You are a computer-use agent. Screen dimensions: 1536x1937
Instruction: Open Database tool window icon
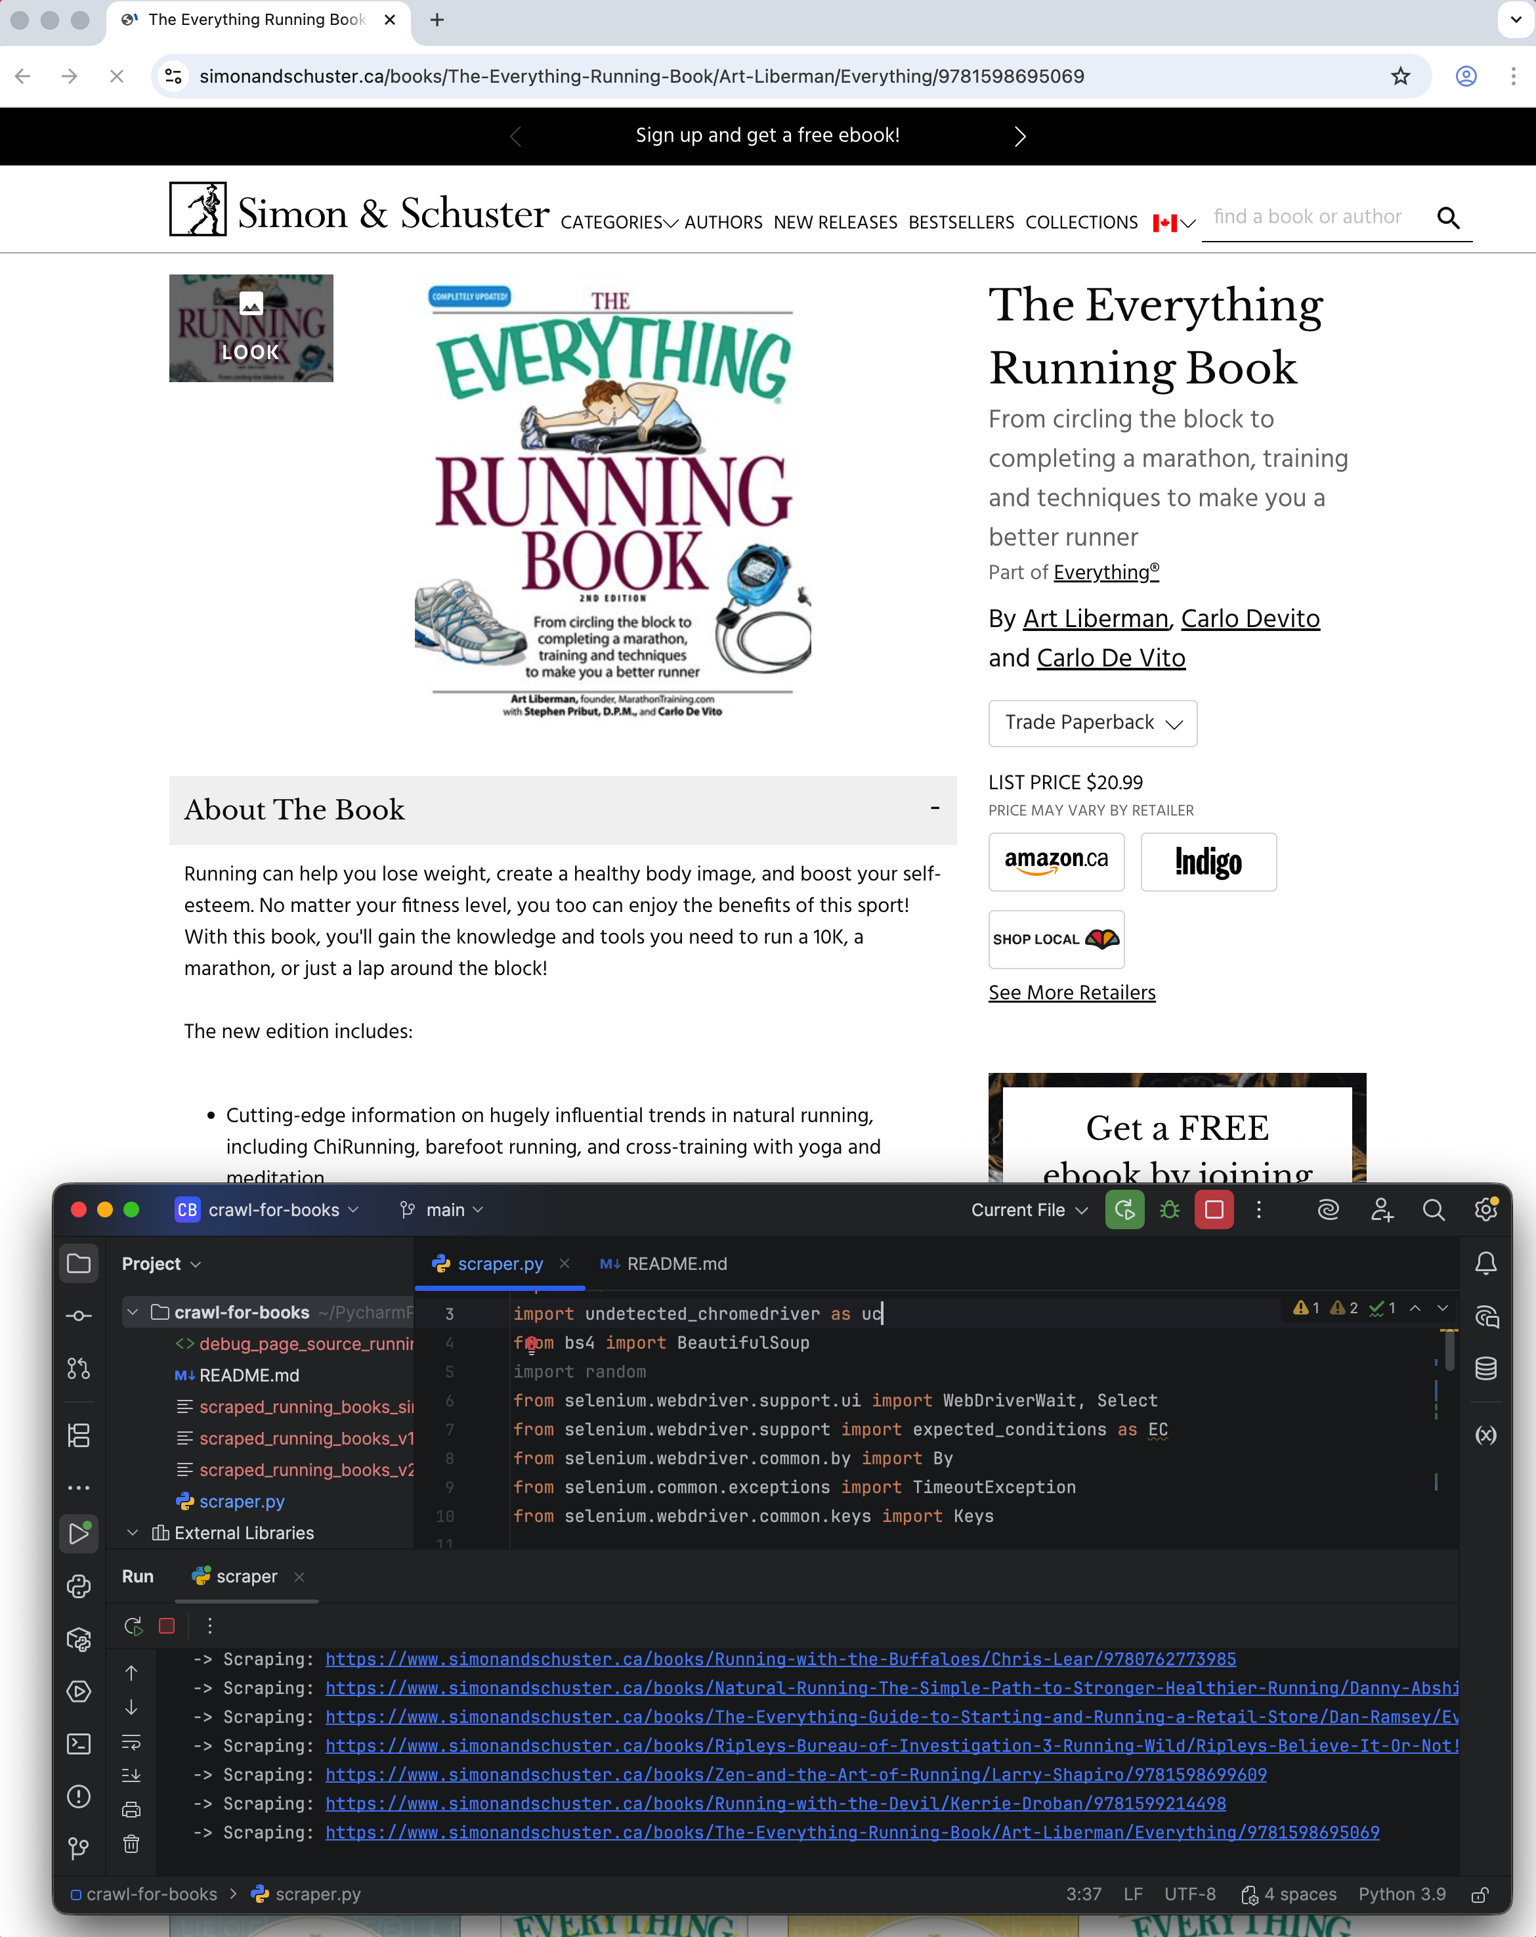click(x=1485, y=1368)
